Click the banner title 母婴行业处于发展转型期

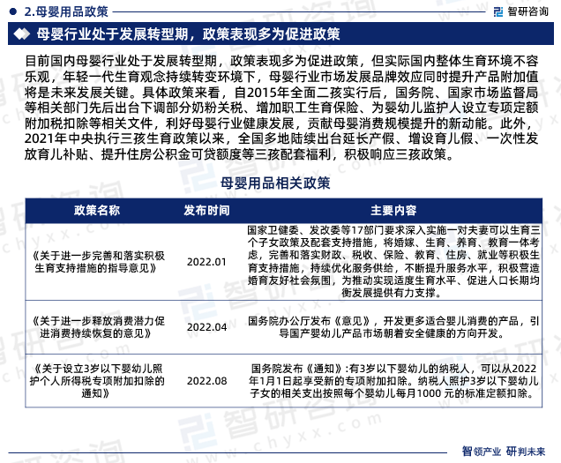click(x=112, y=34)
